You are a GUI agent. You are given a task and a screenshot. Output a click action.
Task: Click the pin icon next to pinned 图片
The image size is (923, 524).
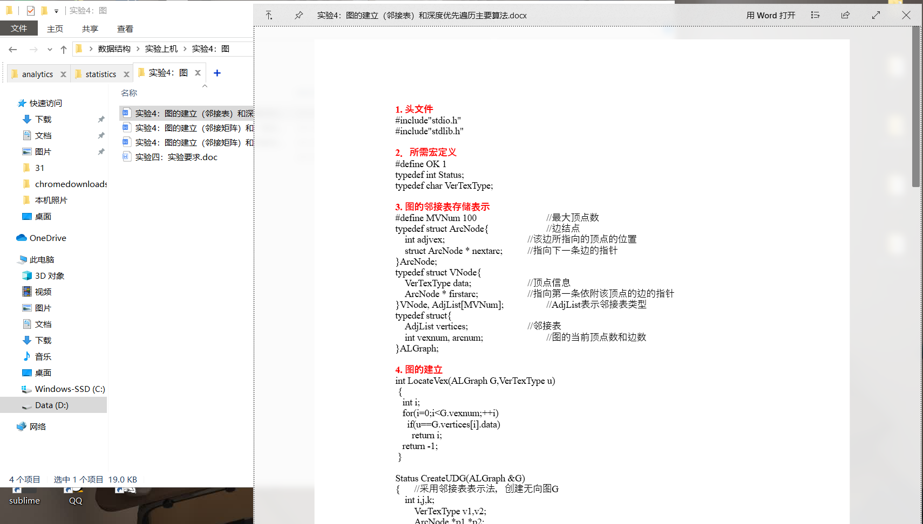101,151
